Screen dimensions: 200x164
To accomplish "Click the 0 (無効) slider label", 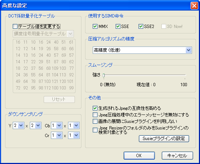I will tap(108, 85).
